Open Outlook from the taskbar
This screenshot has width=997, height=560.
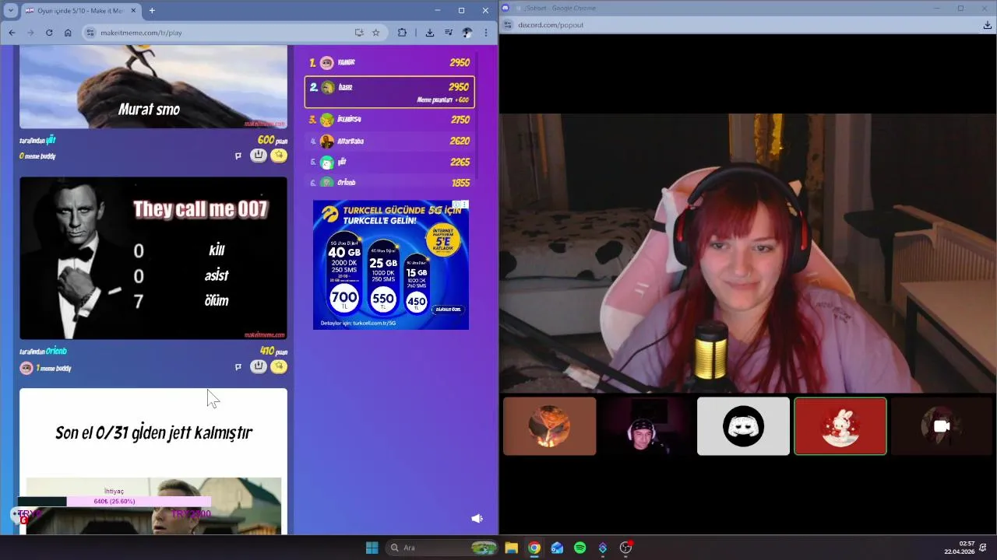(x=557, y=548)
